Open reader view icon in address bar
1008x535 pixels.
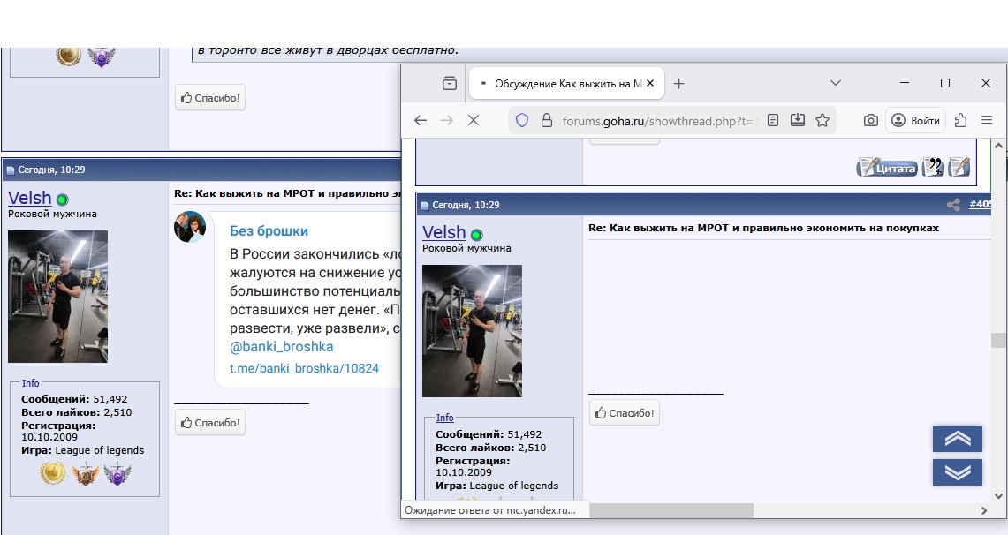773,120
